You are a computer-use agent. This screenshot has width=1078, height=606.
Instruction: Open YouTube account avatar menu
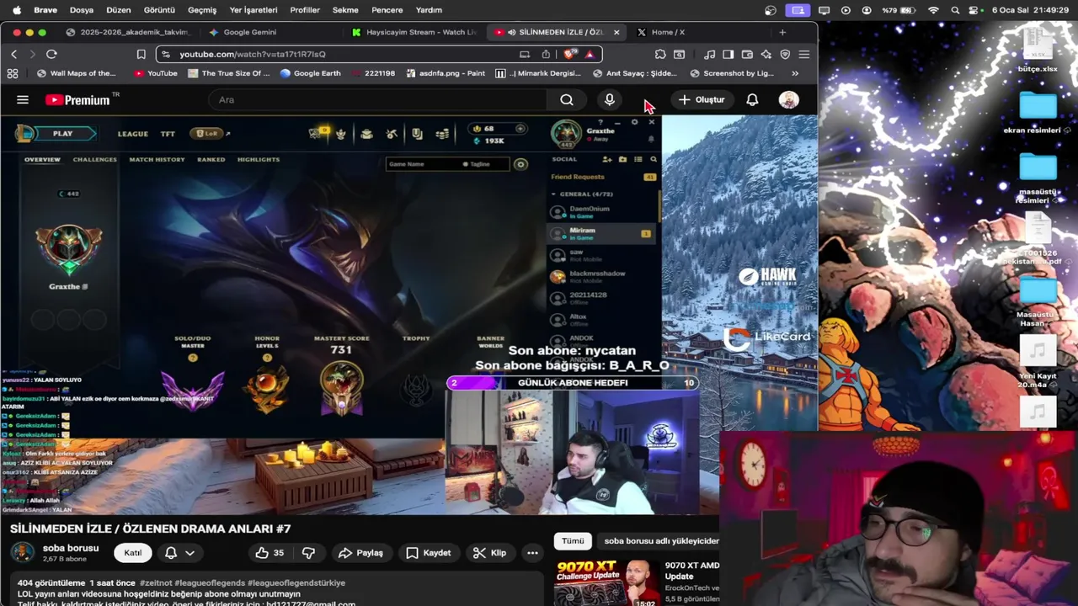pyautogui.click(x=788, y=99)
